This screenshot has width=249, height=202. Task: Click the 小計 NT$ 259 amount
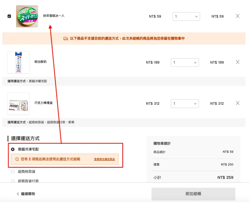coord(225,177)
